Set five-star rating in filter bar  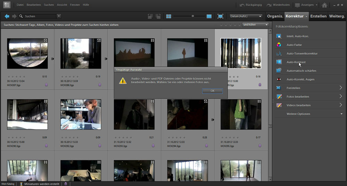click(x=239, y=25)
